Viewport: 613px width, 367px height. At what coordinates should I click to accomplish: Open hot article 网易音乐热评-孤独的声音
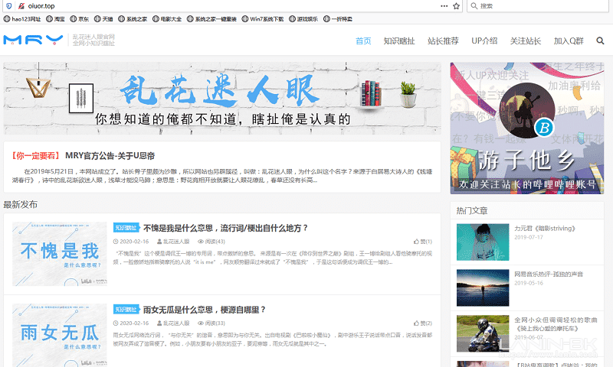point(549,274)
